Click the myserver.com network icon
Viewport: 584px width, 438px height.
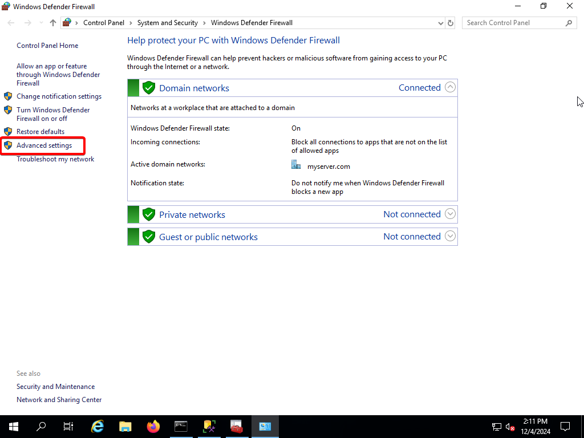[x=296, y=165]
